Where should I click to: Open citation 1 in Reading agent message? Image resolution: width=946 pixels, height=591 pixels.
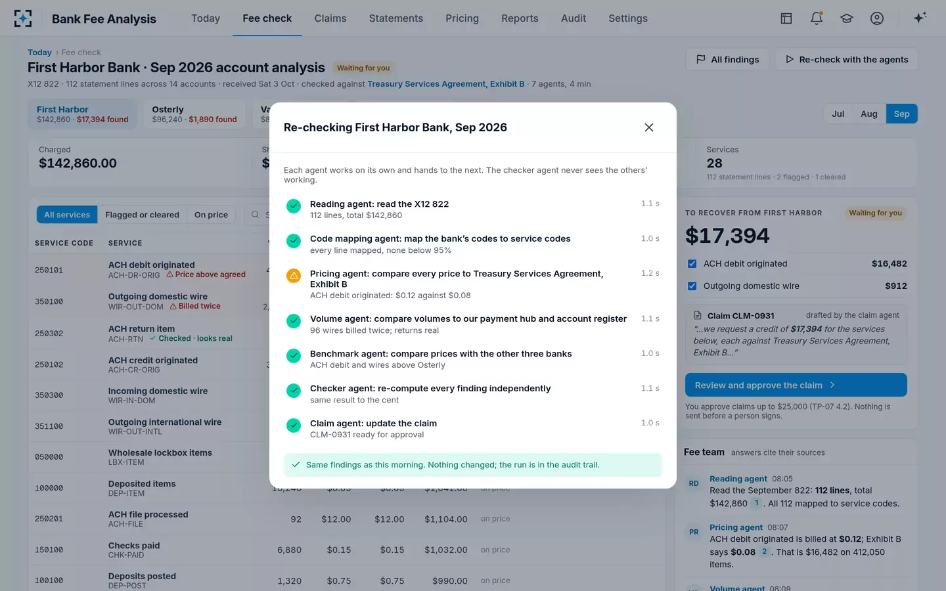tap(756, 503)
